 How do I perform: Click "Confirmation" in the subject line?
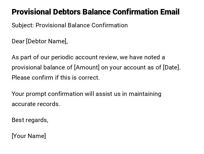click(x=110, y=25)
